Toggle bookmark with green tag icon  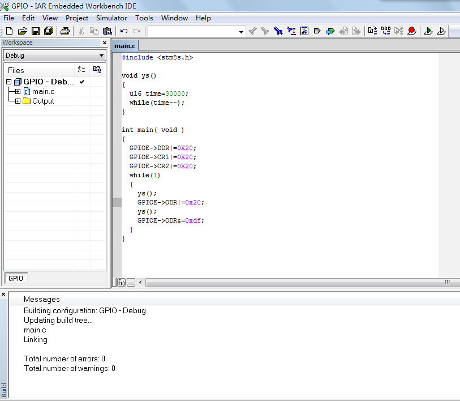coord(317,31)
